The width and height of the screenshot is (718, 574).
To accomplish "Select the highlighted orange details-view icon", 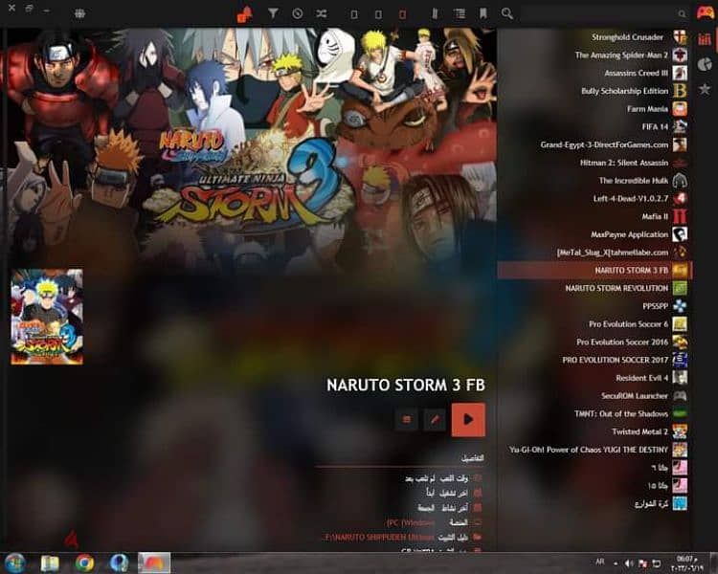I will click(x=402, y=14).
